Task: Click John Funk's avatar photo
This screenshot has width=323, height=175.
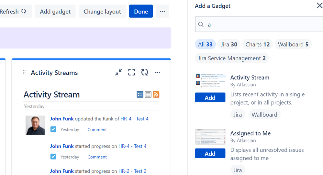Action: (35, 125)
